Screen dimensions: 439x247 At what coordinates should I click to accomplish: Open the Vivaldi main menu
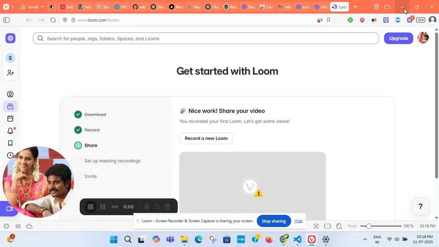coord(6,7)
